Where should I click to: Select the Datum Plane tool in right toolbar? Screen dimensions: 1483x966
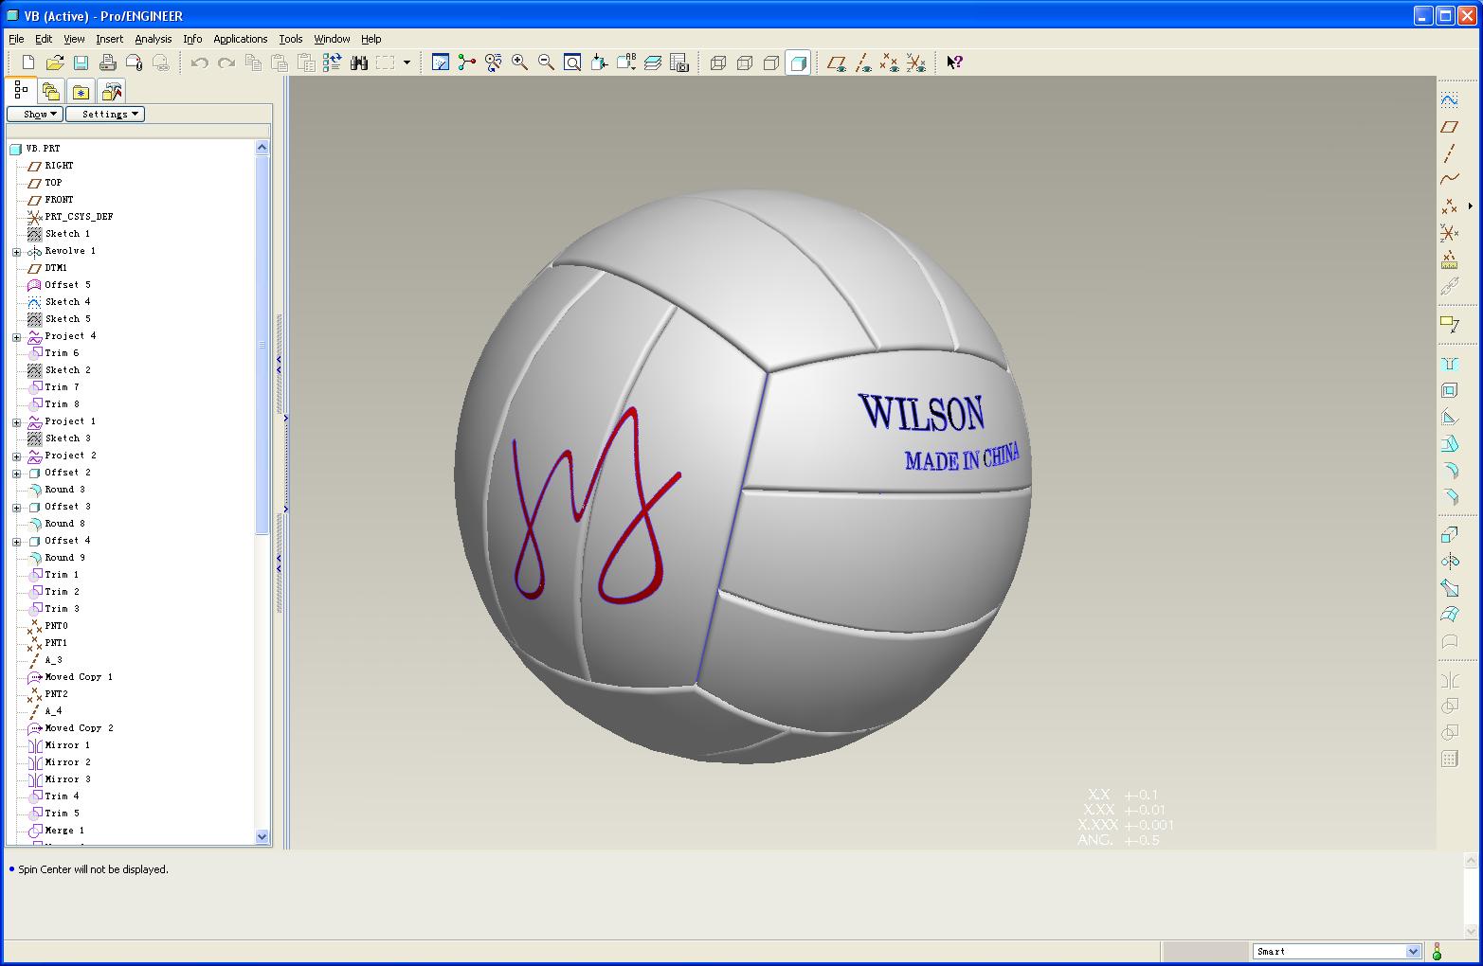(x=1449, y=126)
